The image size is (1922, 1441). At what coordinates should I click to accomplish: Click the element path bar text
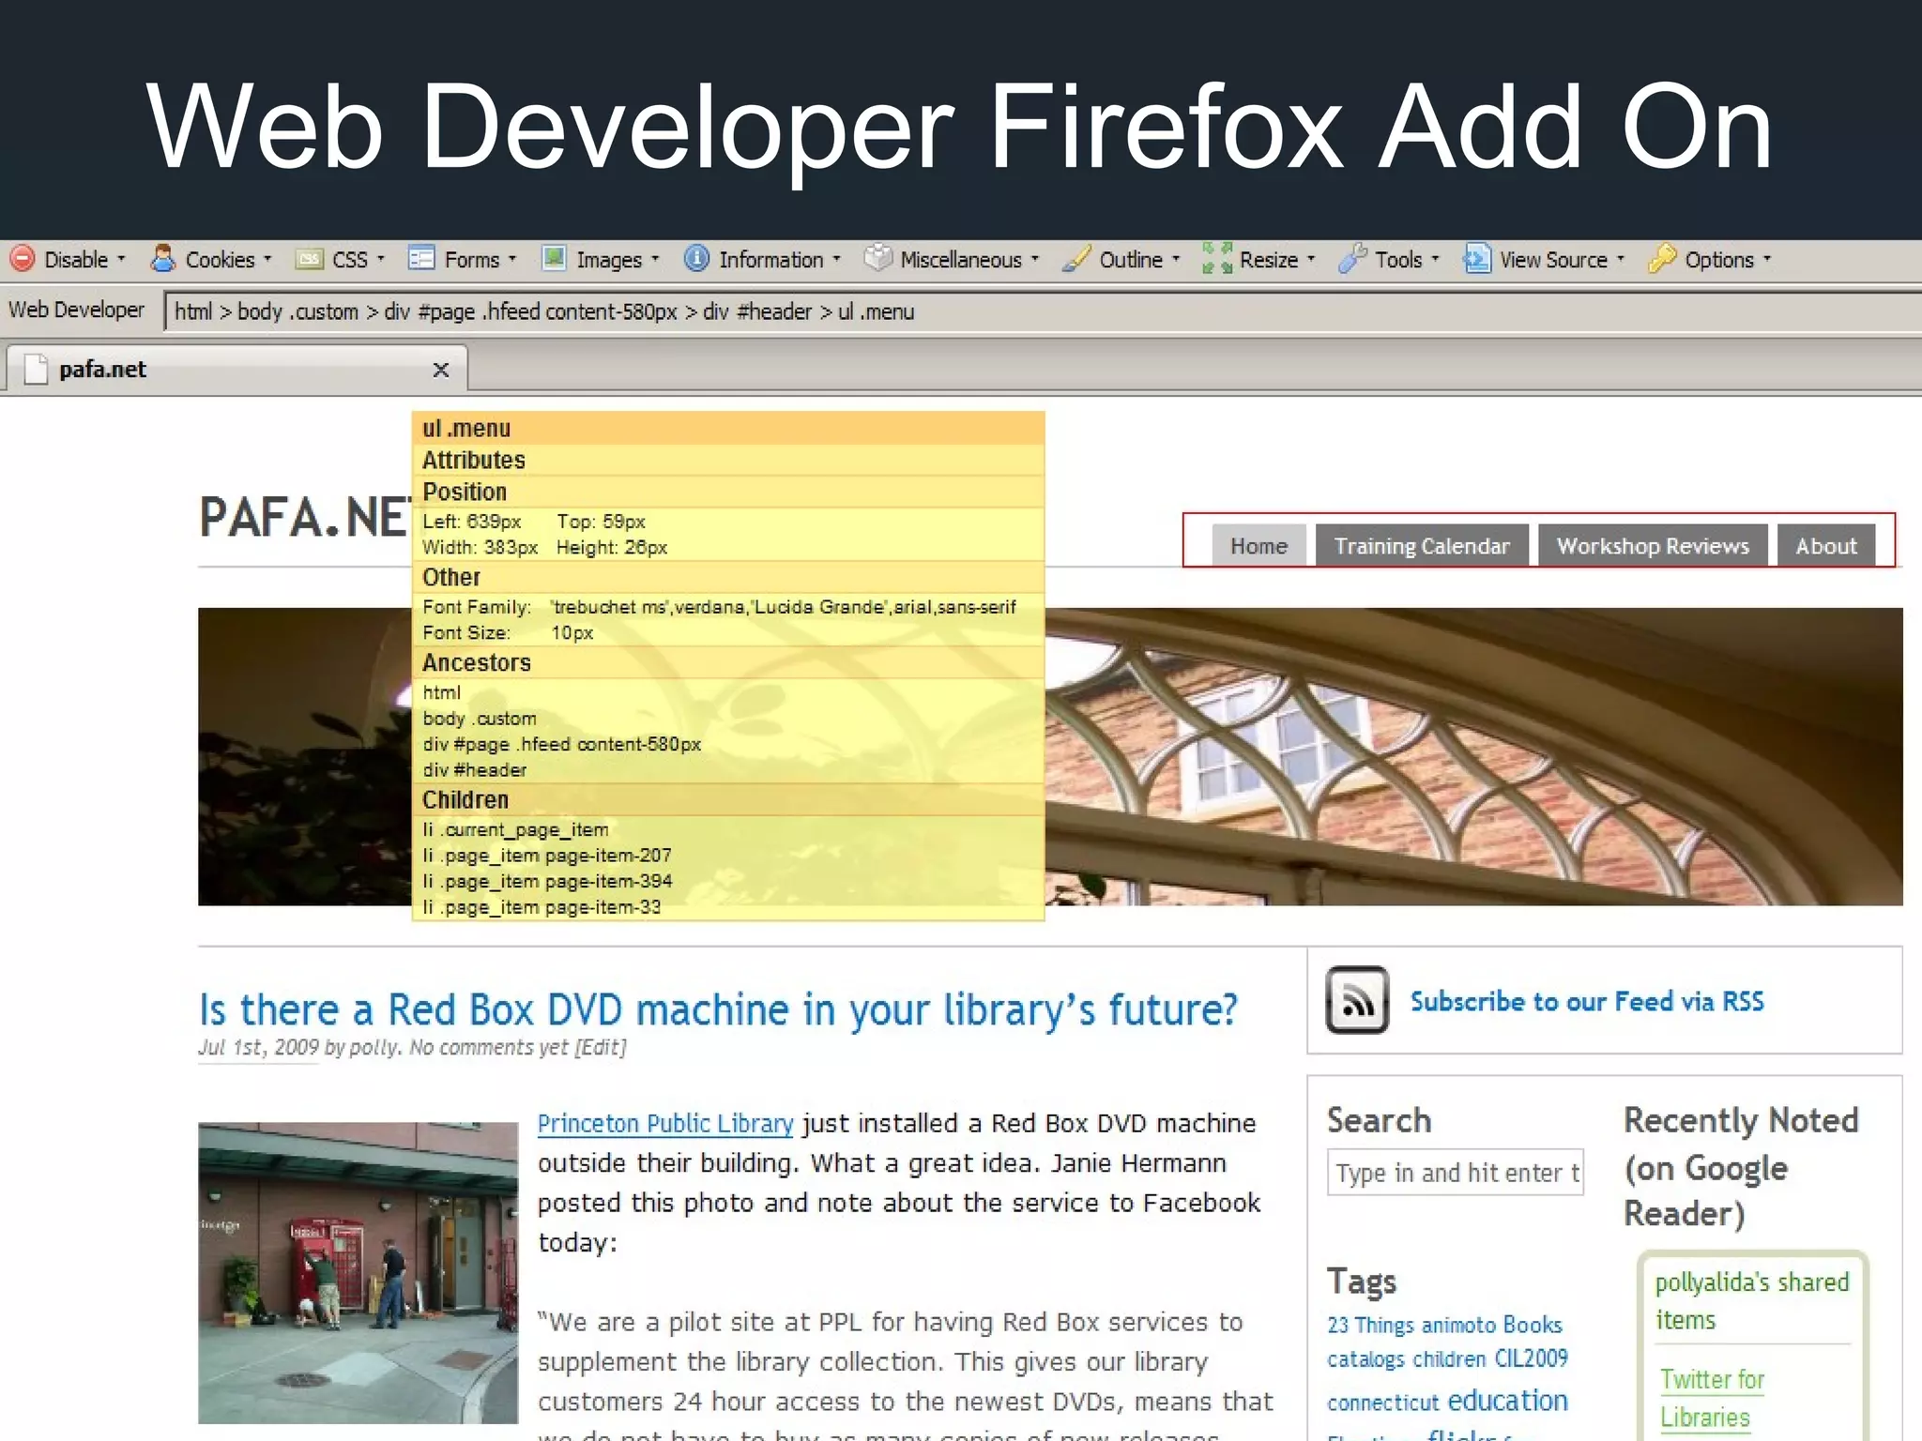[x=544, y=311]
